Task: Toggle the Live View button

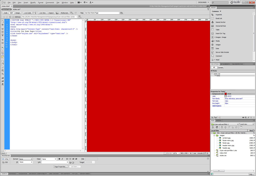Action: [x=42, y=13]
